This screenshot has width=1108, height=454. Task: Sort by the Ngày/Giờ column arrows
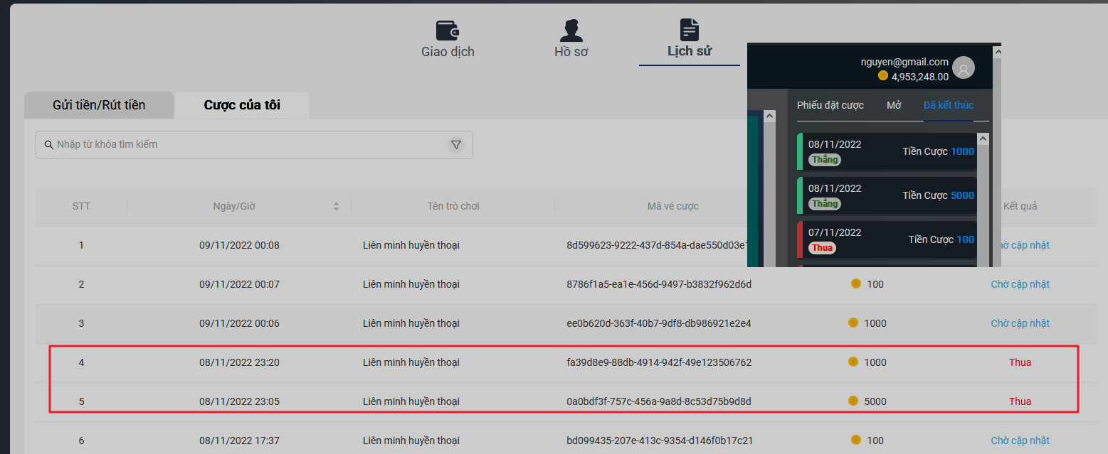[x=336, y=207]
